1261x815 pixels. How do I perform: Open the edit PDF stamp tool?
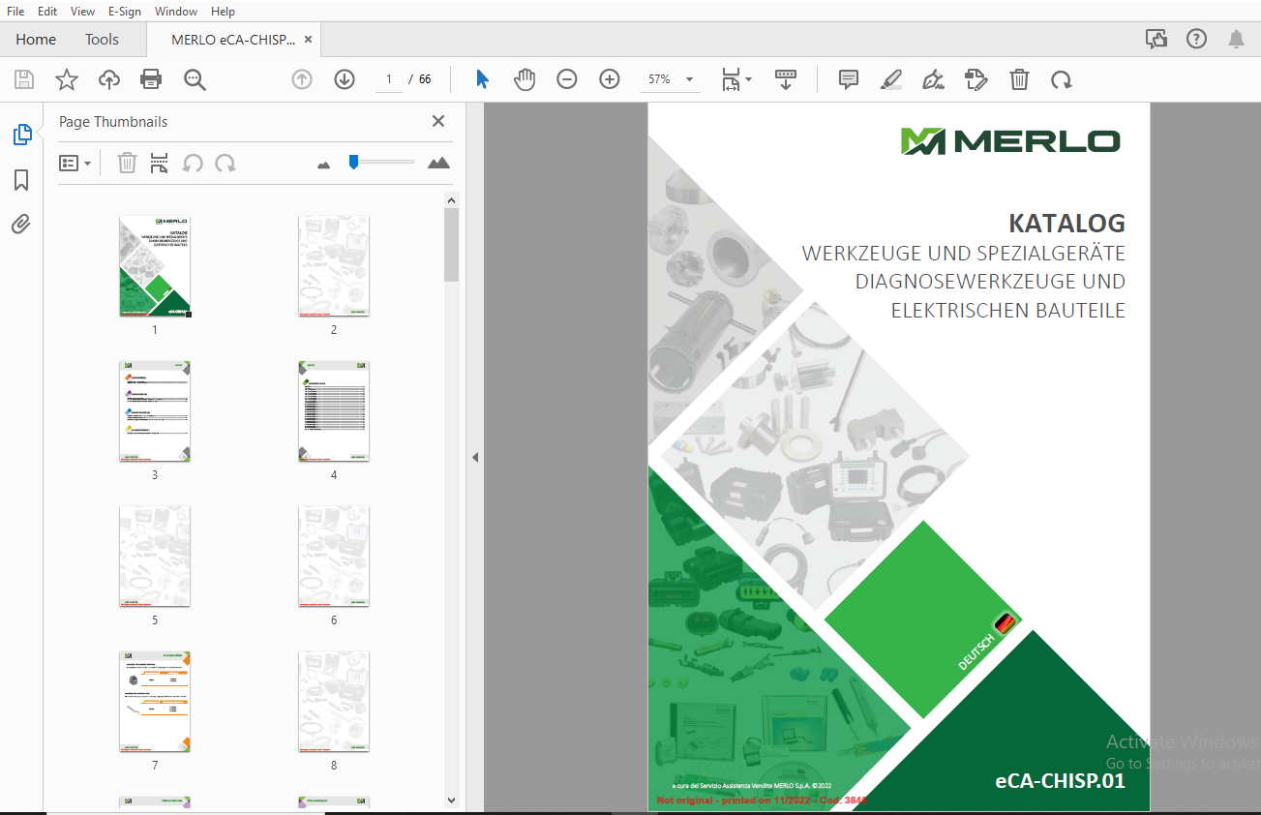[976, 79]
